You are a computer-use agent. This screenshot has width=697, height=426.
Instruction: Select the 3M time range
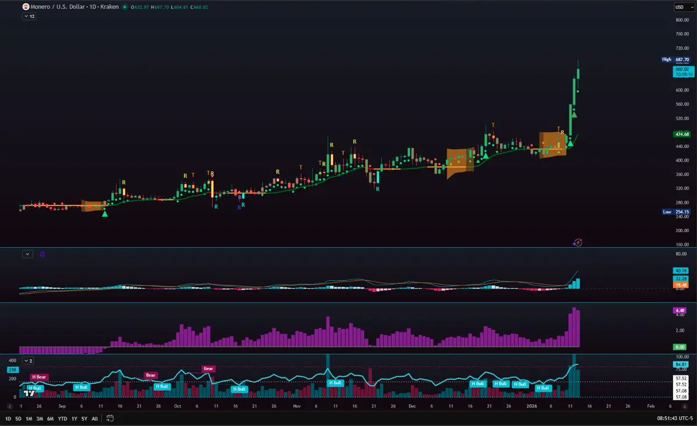(x=39, y=418)
